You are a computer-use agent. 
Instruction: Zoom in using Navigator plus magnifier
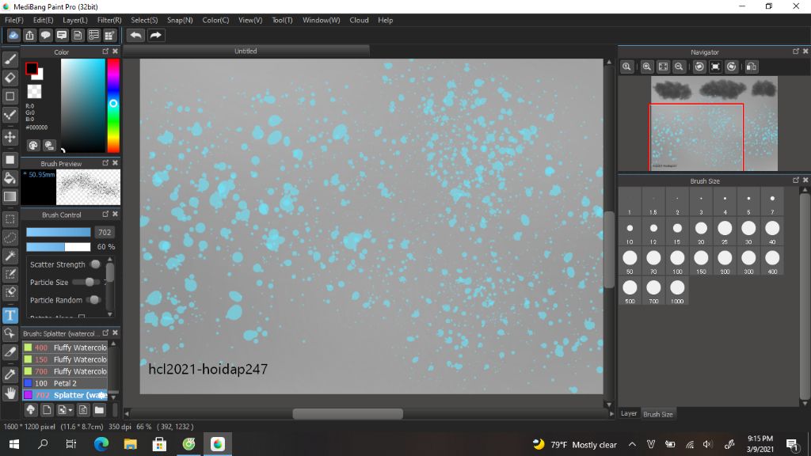(x=646, y=66)
